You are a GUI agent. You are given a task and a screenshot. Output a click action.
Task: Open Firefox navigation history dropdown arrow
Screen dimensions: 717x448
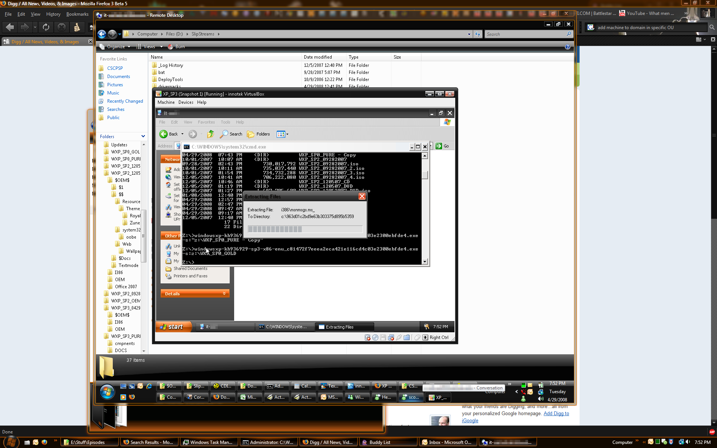35,27
